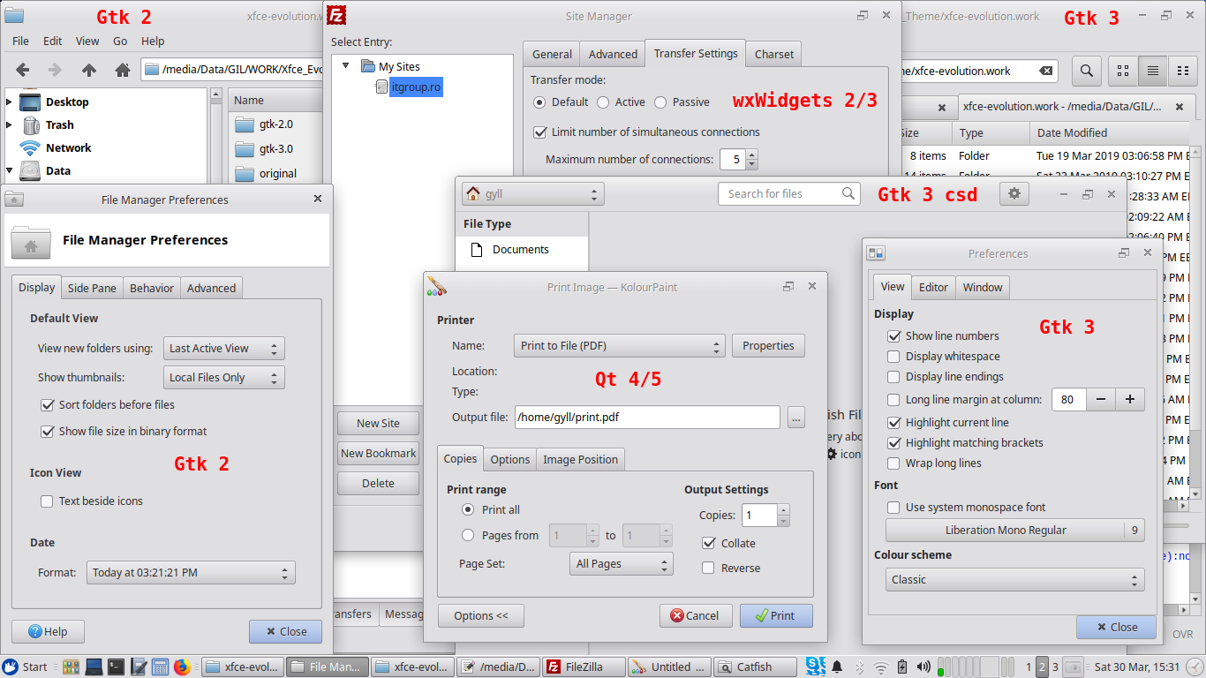Launch terminal emulator from taskbar launcher
This screenshot has width=1206, height=678.
(x=116, y=667)
